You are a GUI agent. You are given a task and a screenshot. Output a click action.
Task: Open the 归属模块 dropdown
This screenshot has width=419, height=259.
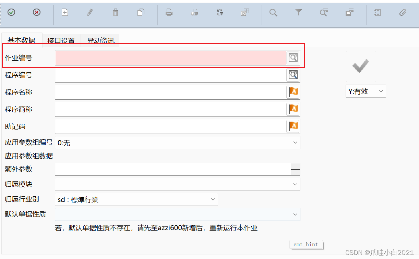(178, 184)
